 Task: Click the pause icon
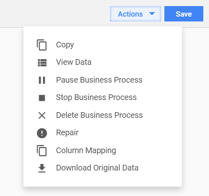42,80
